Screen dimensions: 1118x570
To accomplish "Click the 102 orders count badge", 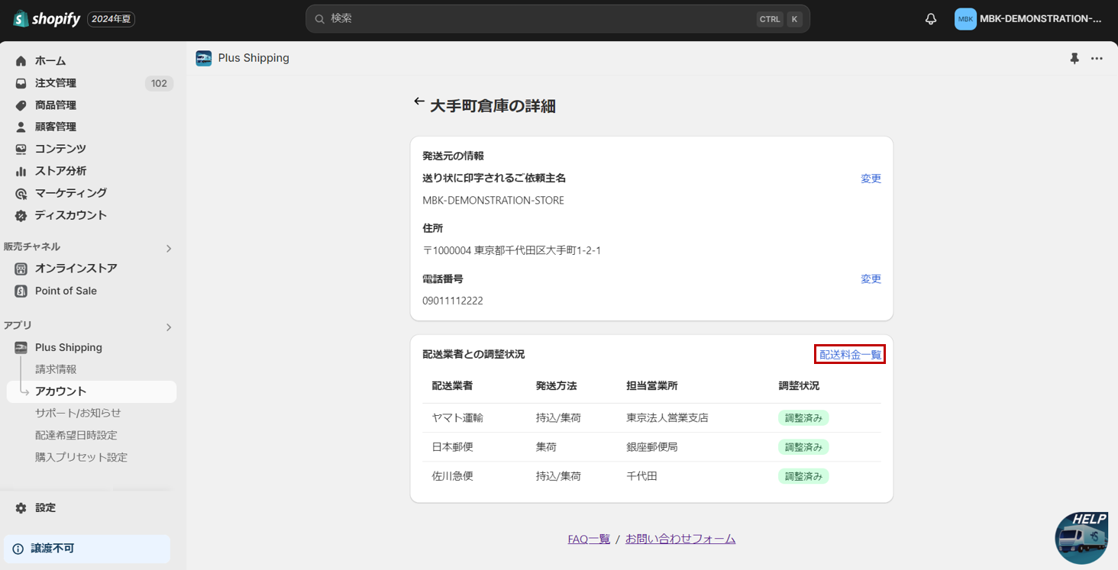I will coord(159,83).
